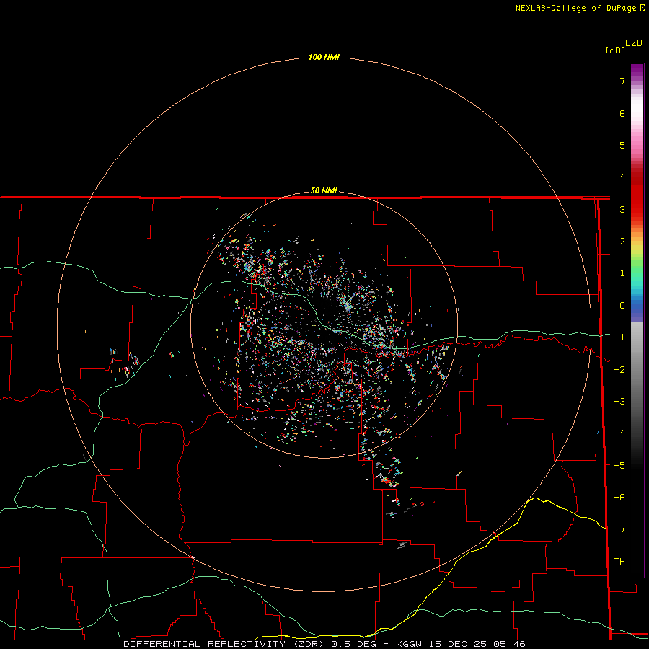Click the 0 dB label on color scale

[622, 306]
